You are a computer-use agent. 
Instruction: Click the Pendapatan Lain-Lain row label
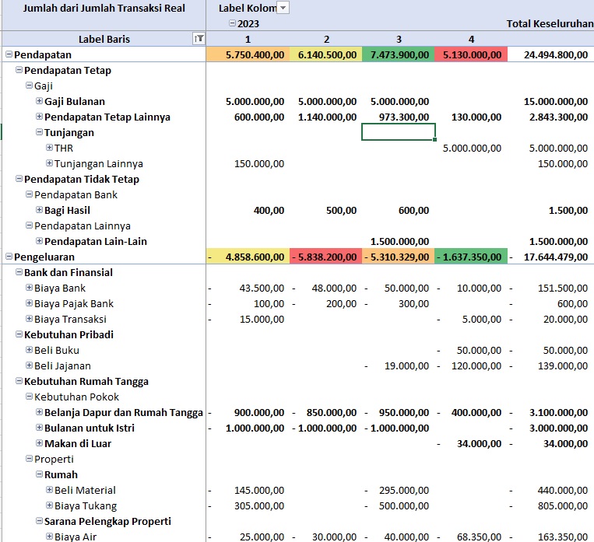(x=95, y=241)
